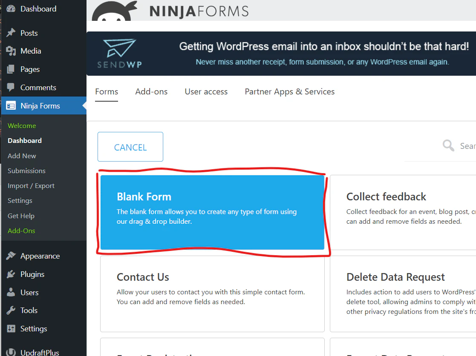Click the Tools wrench icon
Image resolution: width=476 pixels, height=356 pixels.
tap(11, 310)
